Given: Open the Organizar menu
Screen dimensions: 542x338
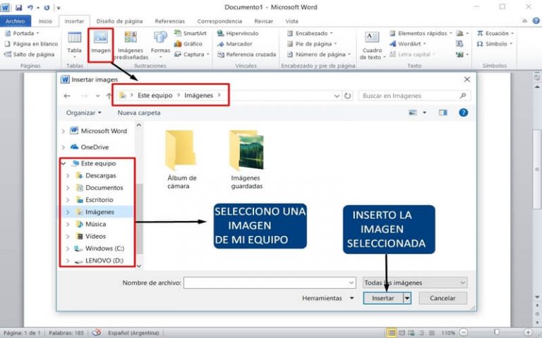Looking at the screenshot, I should [84, 113].
